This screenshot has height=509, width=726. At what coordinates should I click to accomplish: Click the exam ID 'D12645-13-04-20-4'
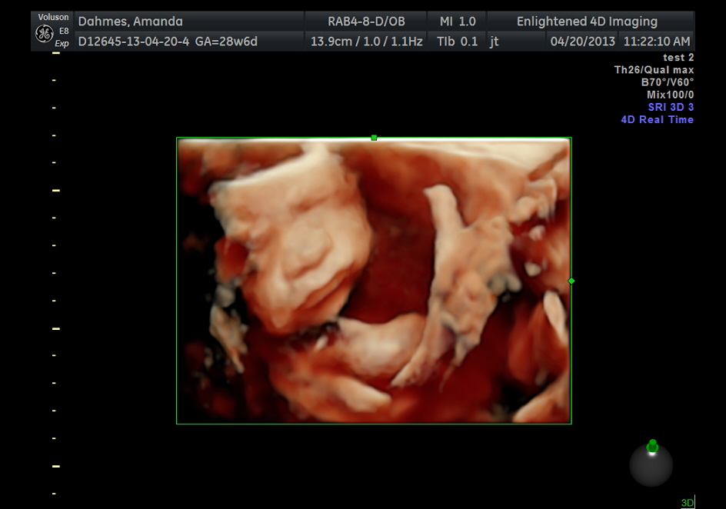134,42
